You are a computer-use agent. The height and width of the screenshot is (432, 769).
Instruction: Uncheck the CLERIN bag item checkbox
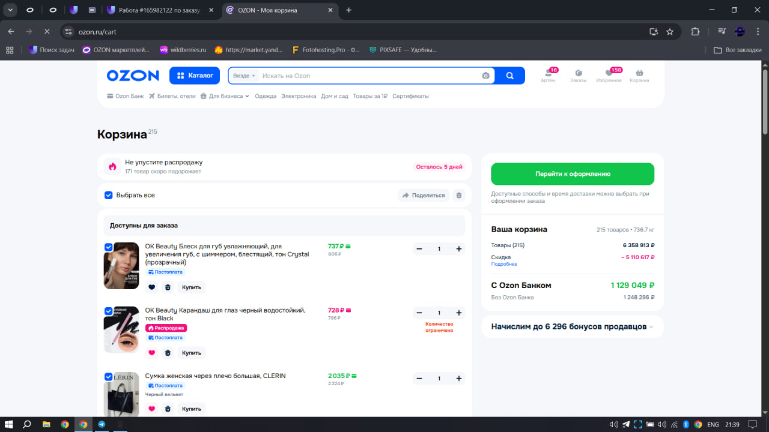(x=109, y=377)
